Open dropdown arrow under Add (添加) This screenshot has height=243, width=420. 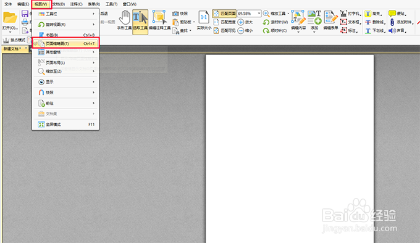coord(314,32)
